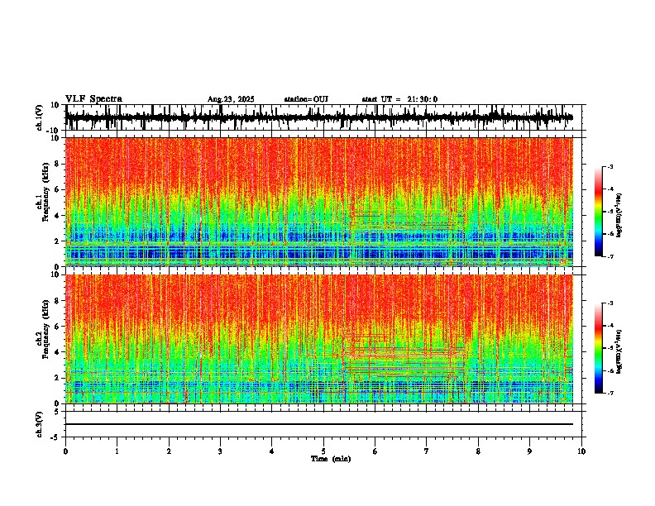Click the "start UT = 21:30:0" label
The height and width of the screenshot is (506, 655).
[x=399, y=99]
